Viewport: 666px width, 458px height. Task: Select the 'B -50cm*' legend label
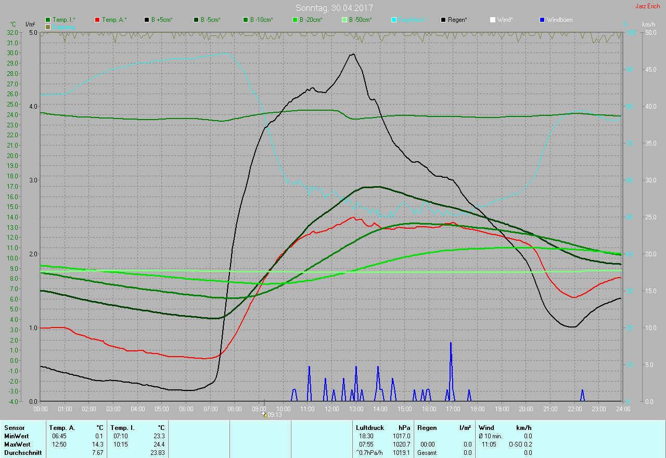coord(361,20)
